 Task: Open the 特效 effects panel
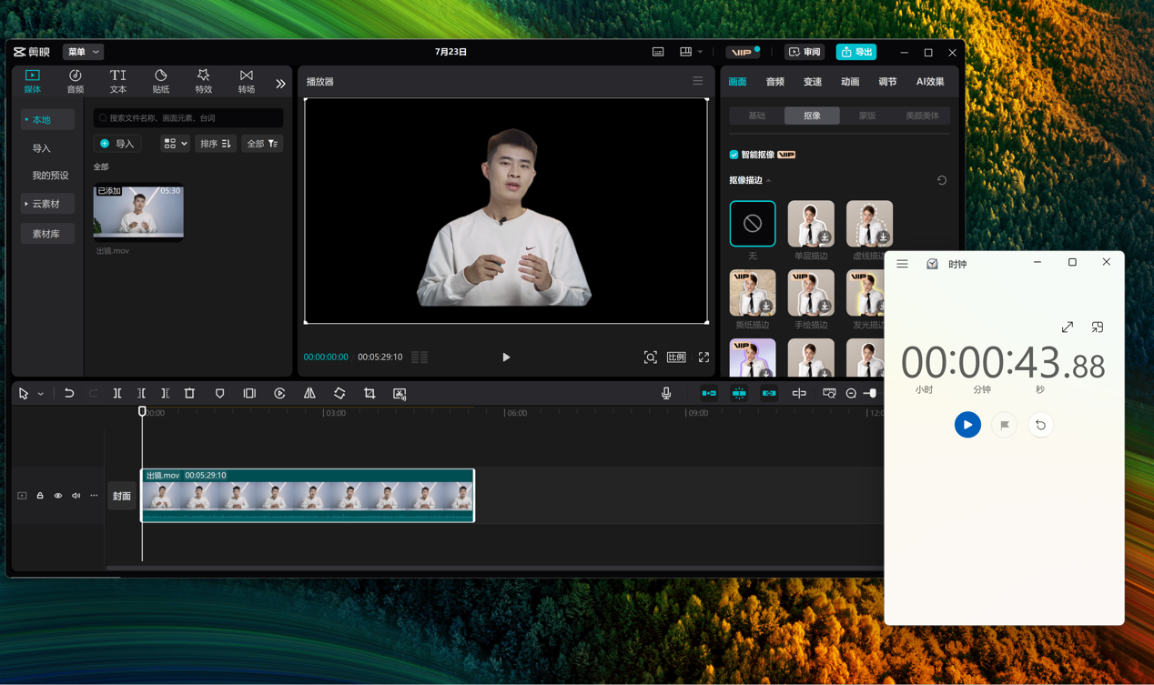203,81
